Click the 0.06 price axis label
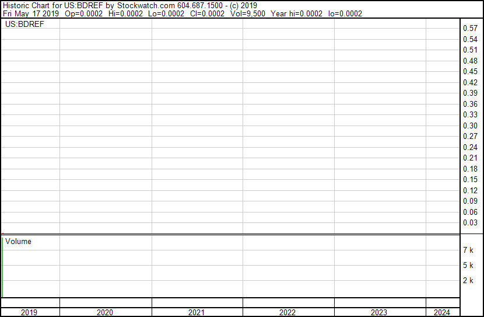The height and width of the screenshot is (317, 484). coord(470,213)
